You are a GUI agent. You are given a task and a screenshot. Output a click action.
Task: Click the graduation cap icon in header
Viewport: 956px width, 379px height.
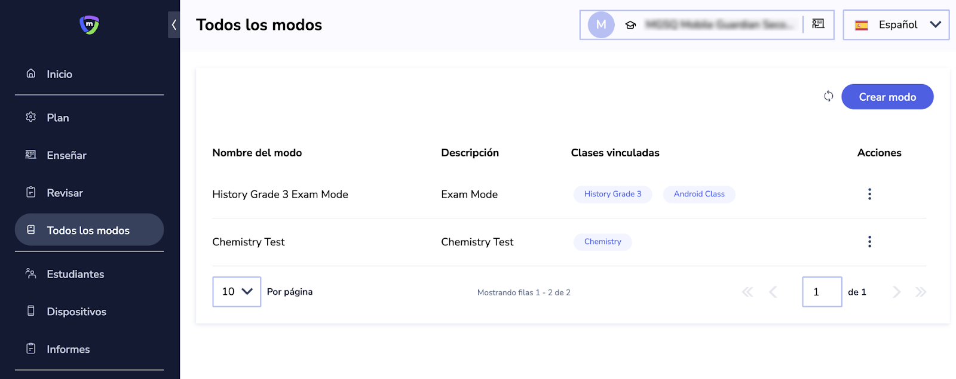(x=630, y=25)
